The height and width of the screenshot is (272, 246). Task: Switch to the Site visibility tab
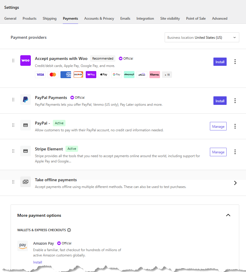pyautogui.click(x=170, y=19)
